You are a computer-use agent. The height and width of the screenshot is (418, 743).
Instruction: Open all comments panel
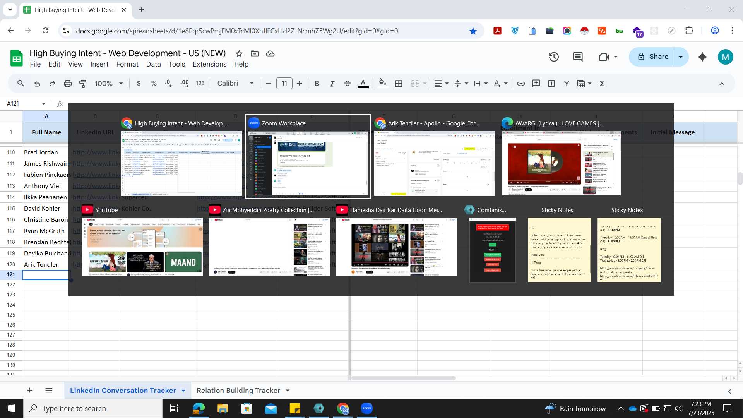tap(578, 57)
